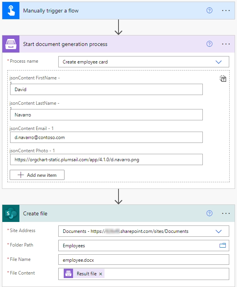This screenshot has height=287, width=237.
Task: Click the File Name label
Action: click(x=20, y=259)
